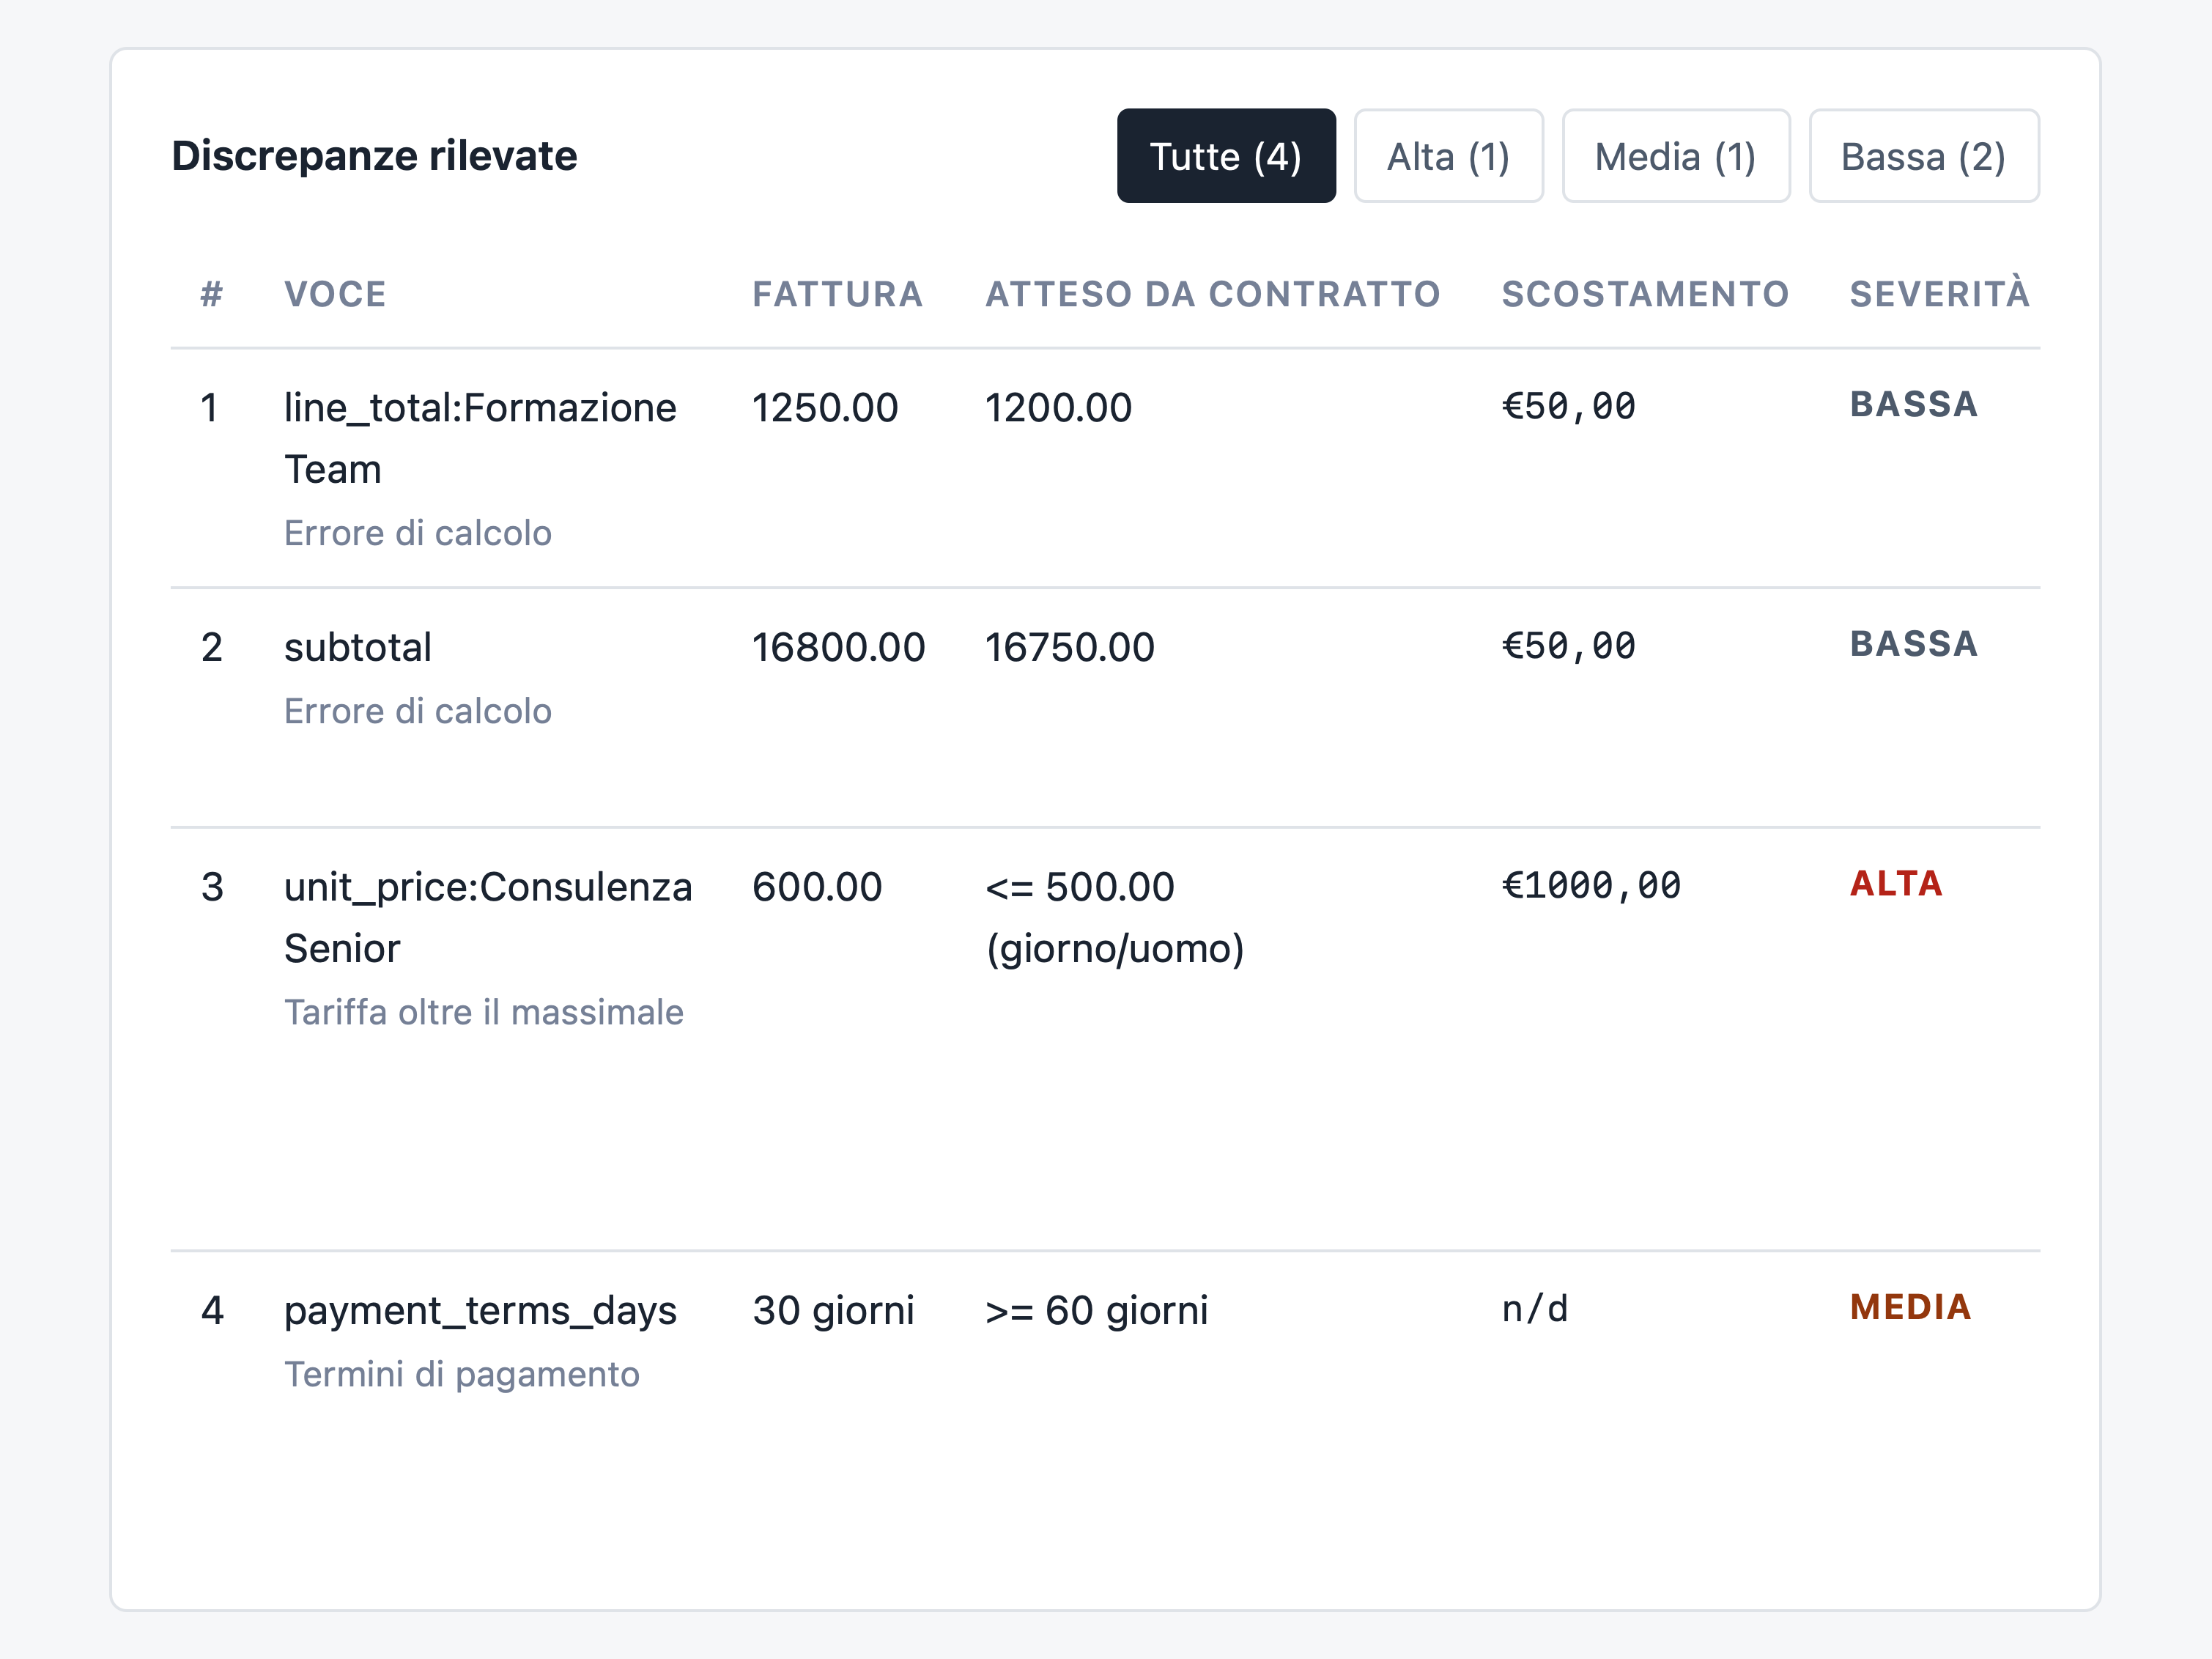The image size is (2212, 1659).
Task: Click expected value 1200.00
Action: pyautogui.click(x=1058, y=408)
